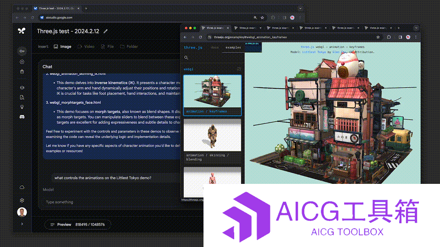Open settings gear in AI Studio sidebar
The image size is (440, 247).
(22, 200)
